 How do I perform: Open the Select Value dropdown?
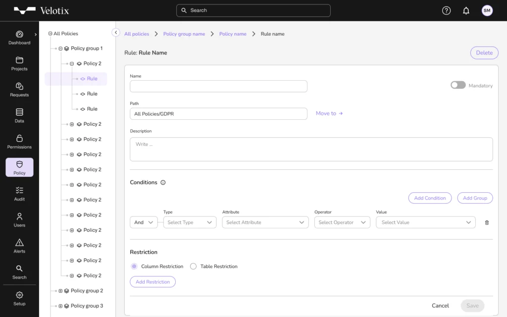point(425,222)
